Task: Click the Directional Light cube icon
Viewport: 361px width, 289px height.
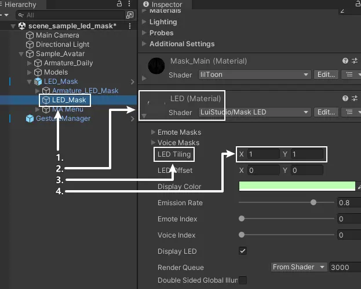Action: (x=30, y=45)
